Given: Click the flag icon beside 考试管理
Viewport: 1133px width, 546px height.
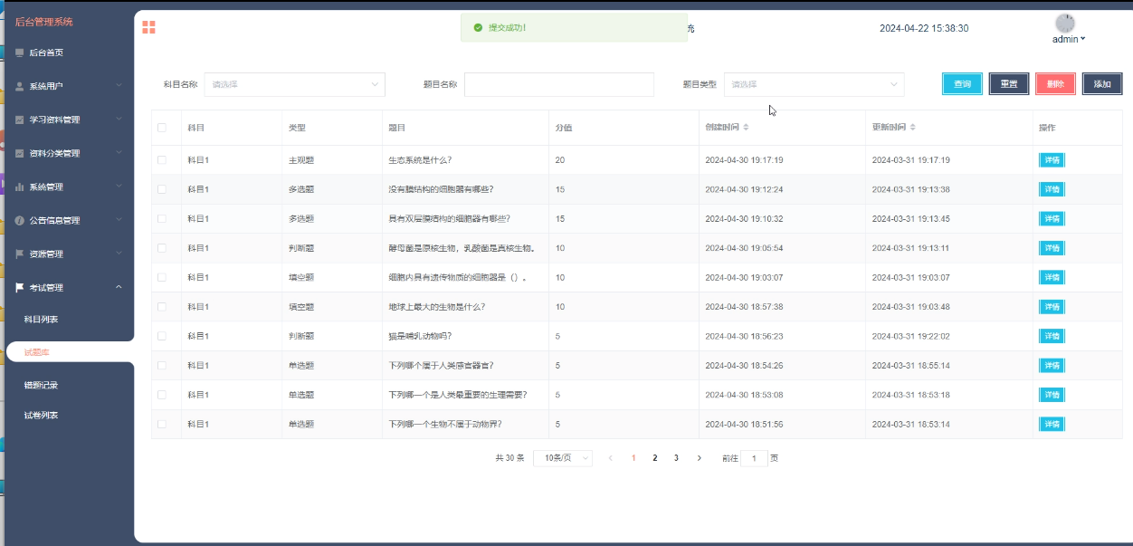Looking at the screenshot, I should (x=20, y=287).
